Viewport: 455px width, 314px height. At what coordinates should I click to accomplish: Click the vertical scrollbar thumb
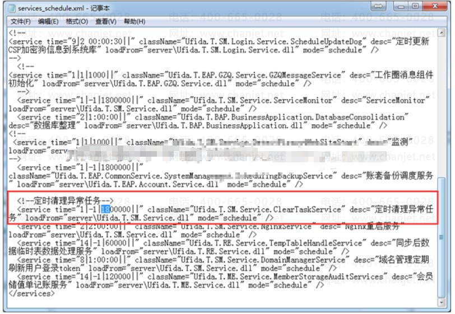[x=442, y=237]
